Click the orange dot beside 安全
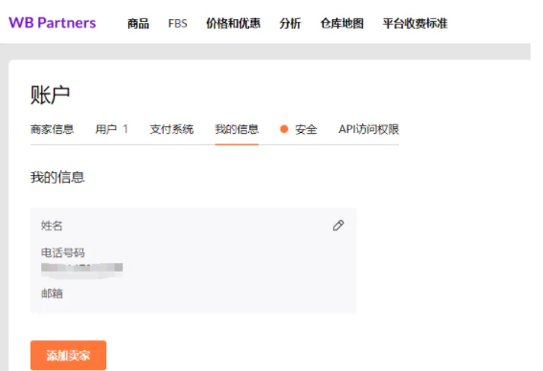 [x=284, y=129]
